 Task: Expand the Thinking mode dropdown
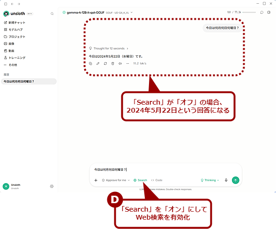210,180
